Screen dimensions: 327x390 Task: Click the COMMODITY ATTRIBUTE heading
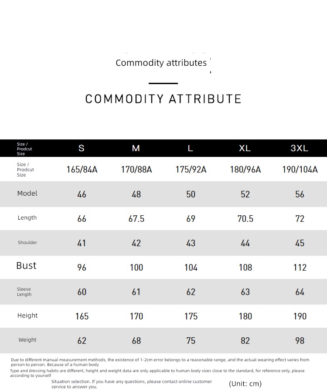163,99
